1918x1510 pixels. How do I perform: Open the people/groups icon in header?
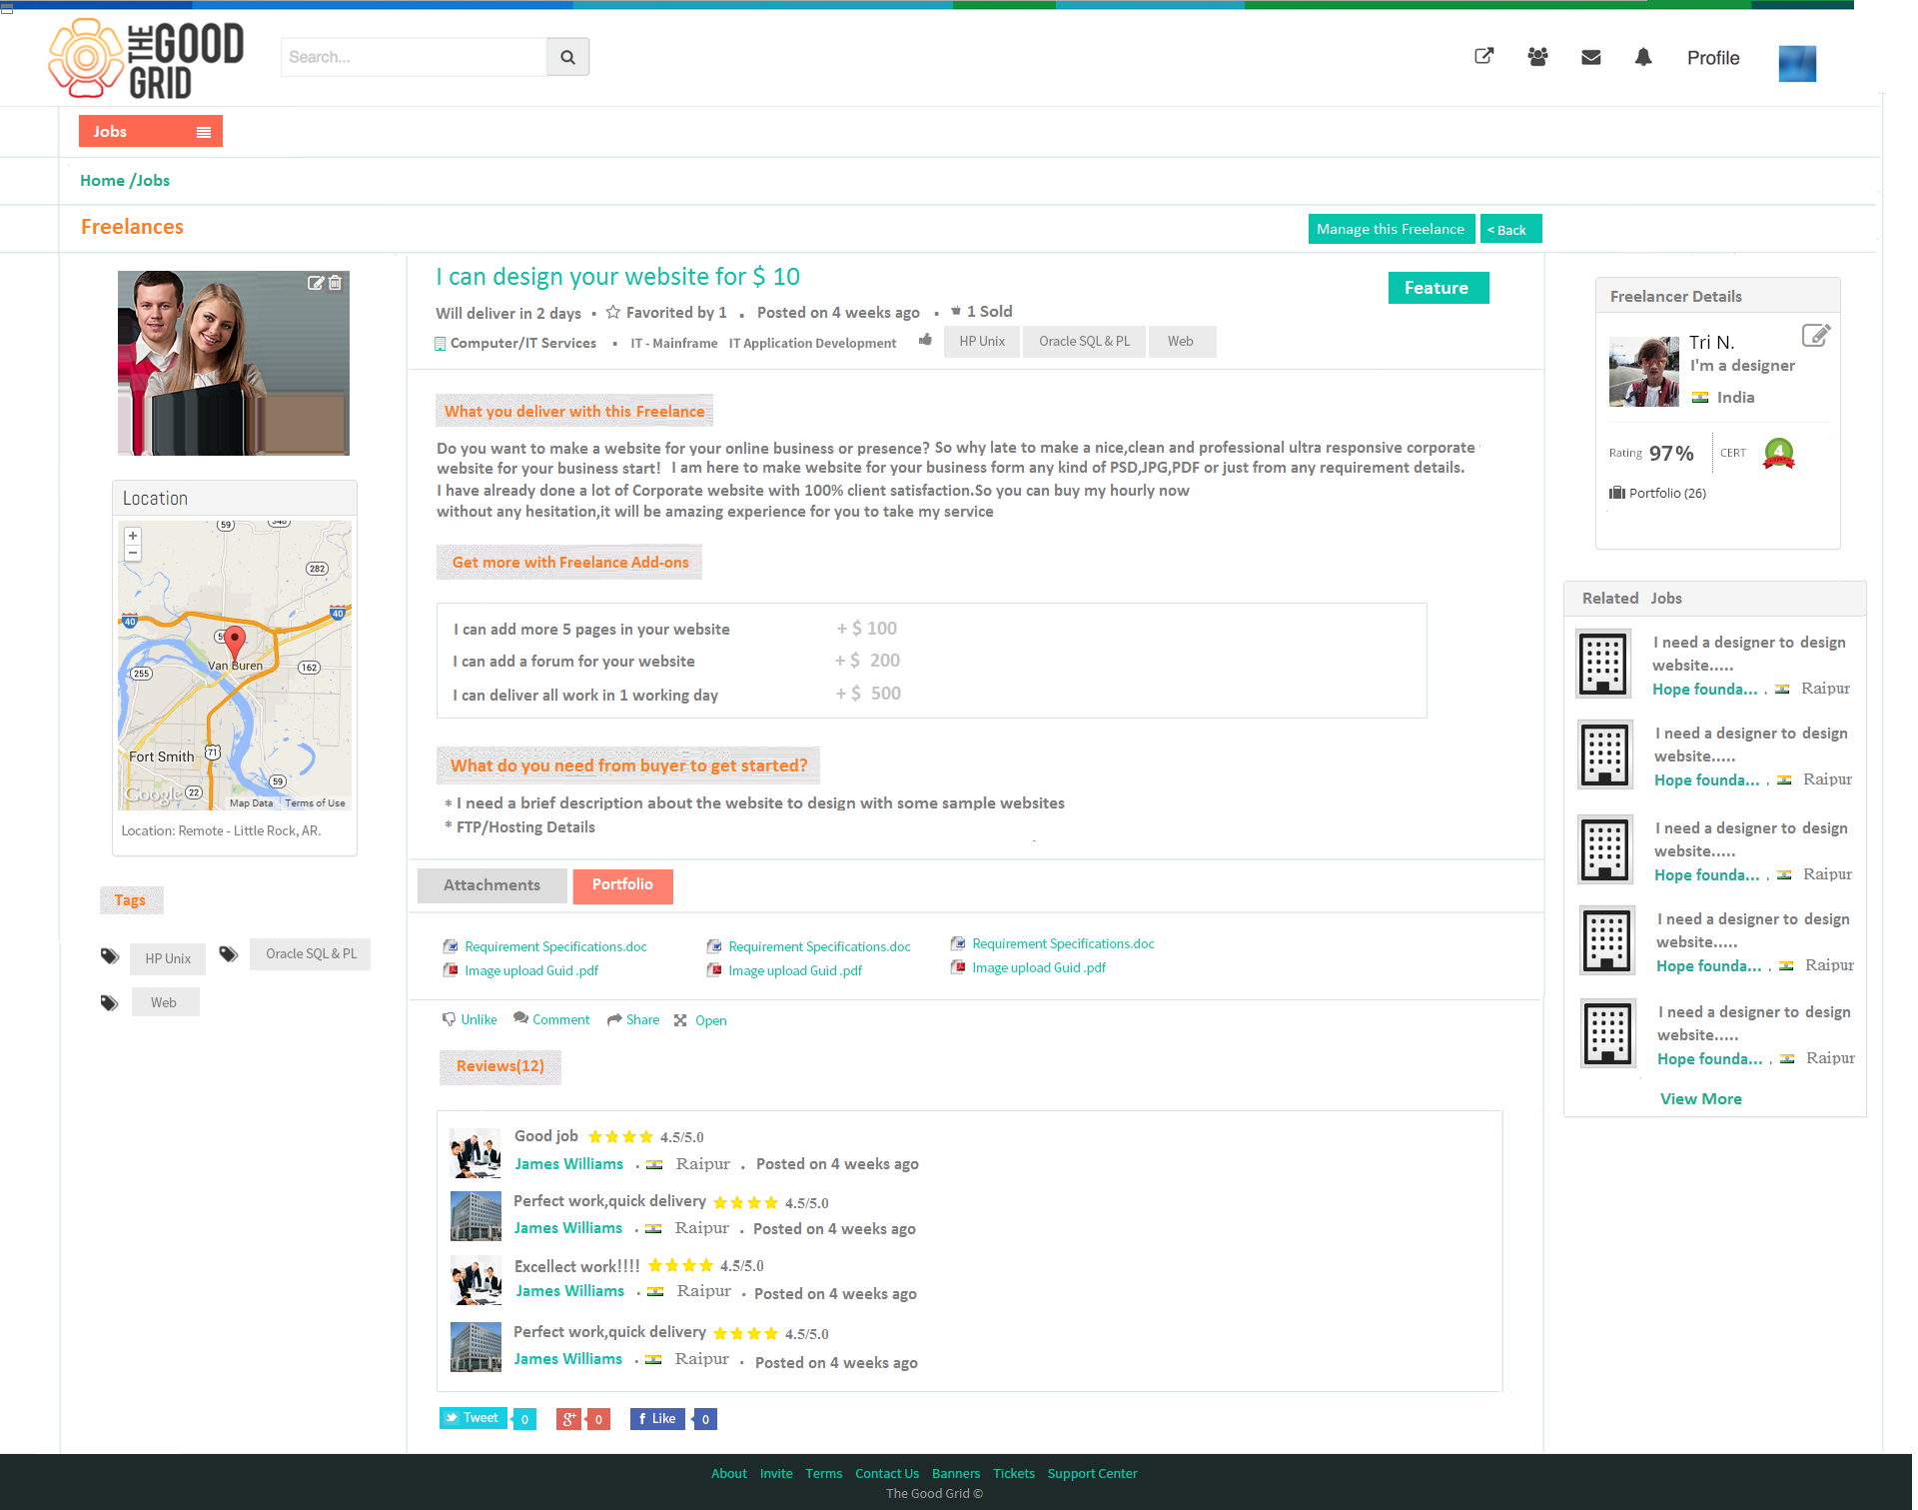coord(1537,57)
